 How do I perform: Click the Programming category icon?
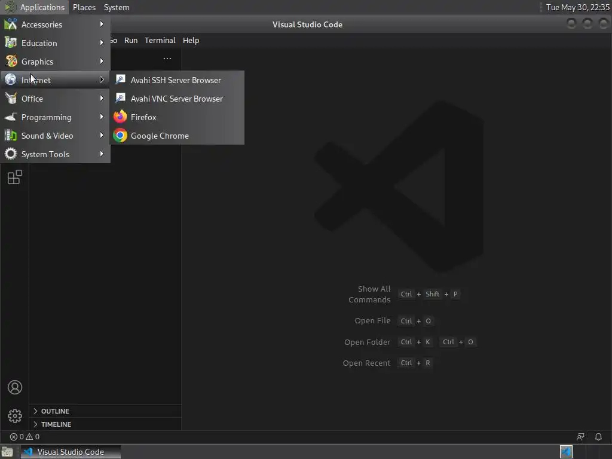point(11,117)
